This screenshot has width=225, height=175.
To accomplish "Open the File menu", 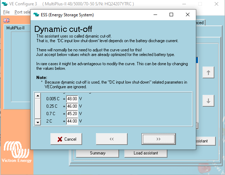I will [x=6, y=12].
